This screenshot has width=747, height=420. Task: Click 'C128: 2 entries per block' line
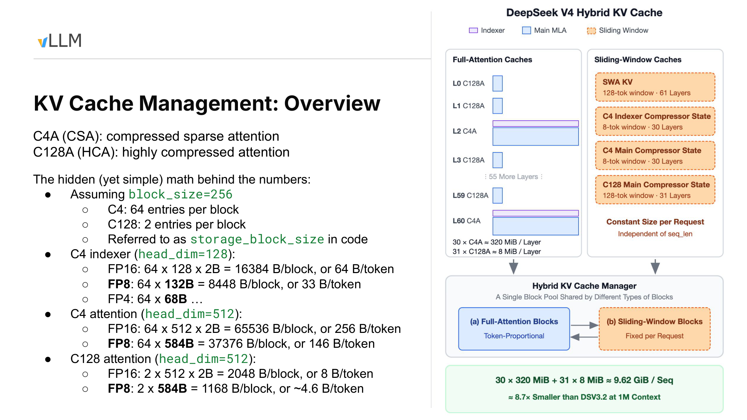pos(176,224)
